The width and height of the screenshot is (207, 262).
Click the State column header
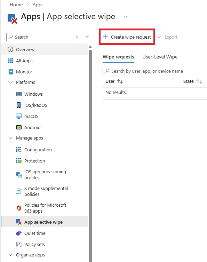[189, 81]
